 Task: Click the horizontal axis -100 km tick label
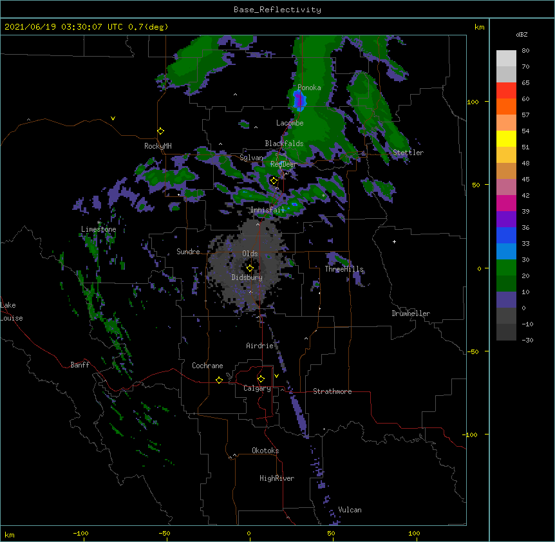(x=80, y=533)
